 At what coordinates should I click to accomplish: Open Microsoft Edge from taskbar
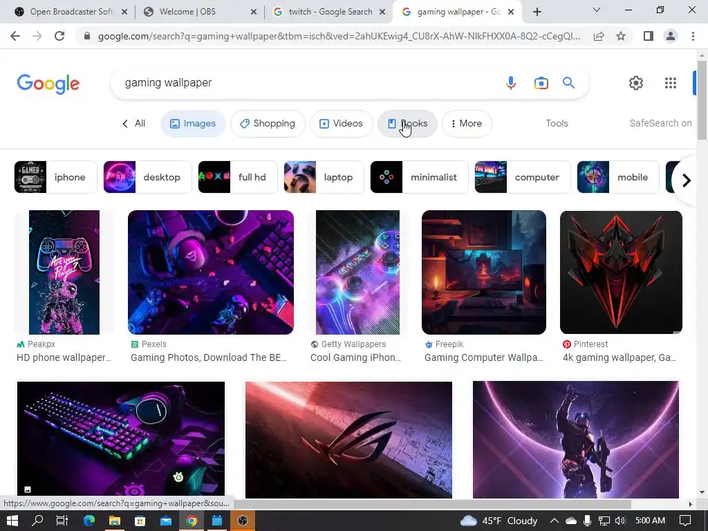tap(89, 521)
